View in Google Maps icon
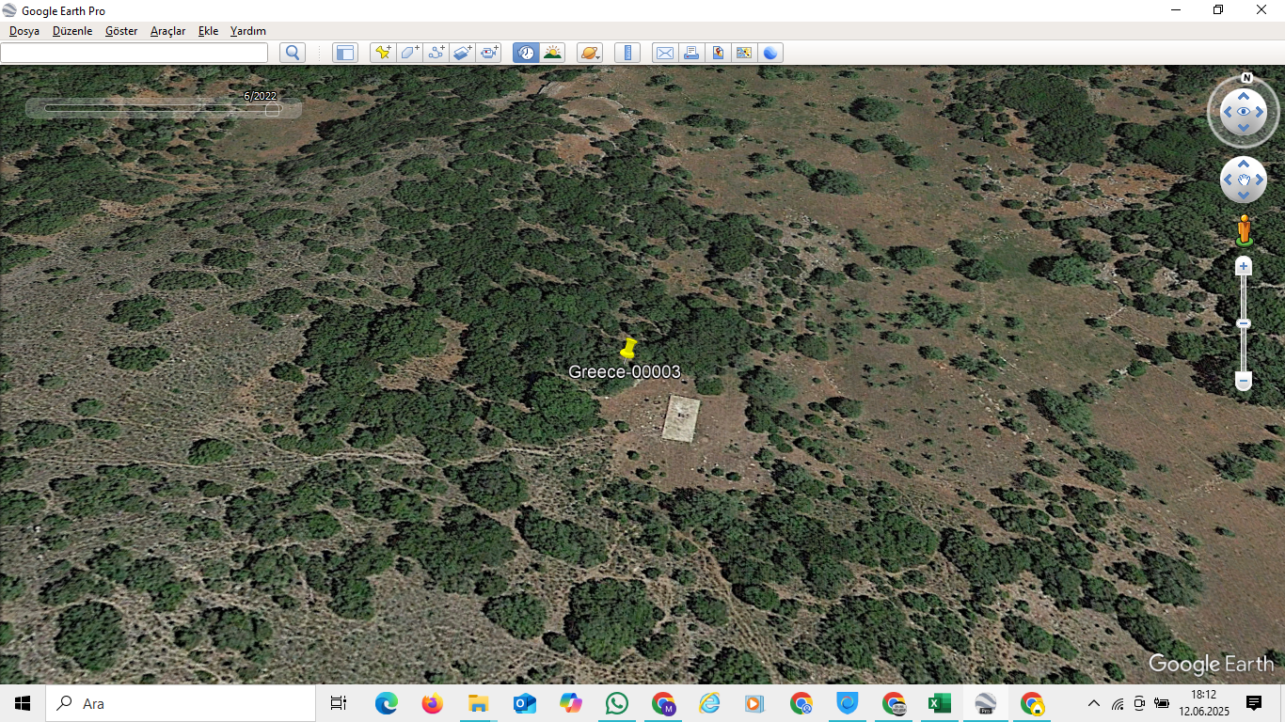 coord(744,53)
